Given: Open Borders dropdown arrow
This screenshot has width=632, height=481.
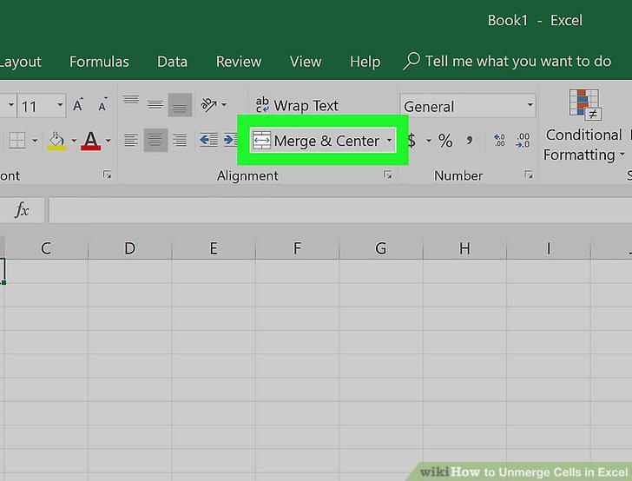Looking at the screenshot, I should pos(35,141).
